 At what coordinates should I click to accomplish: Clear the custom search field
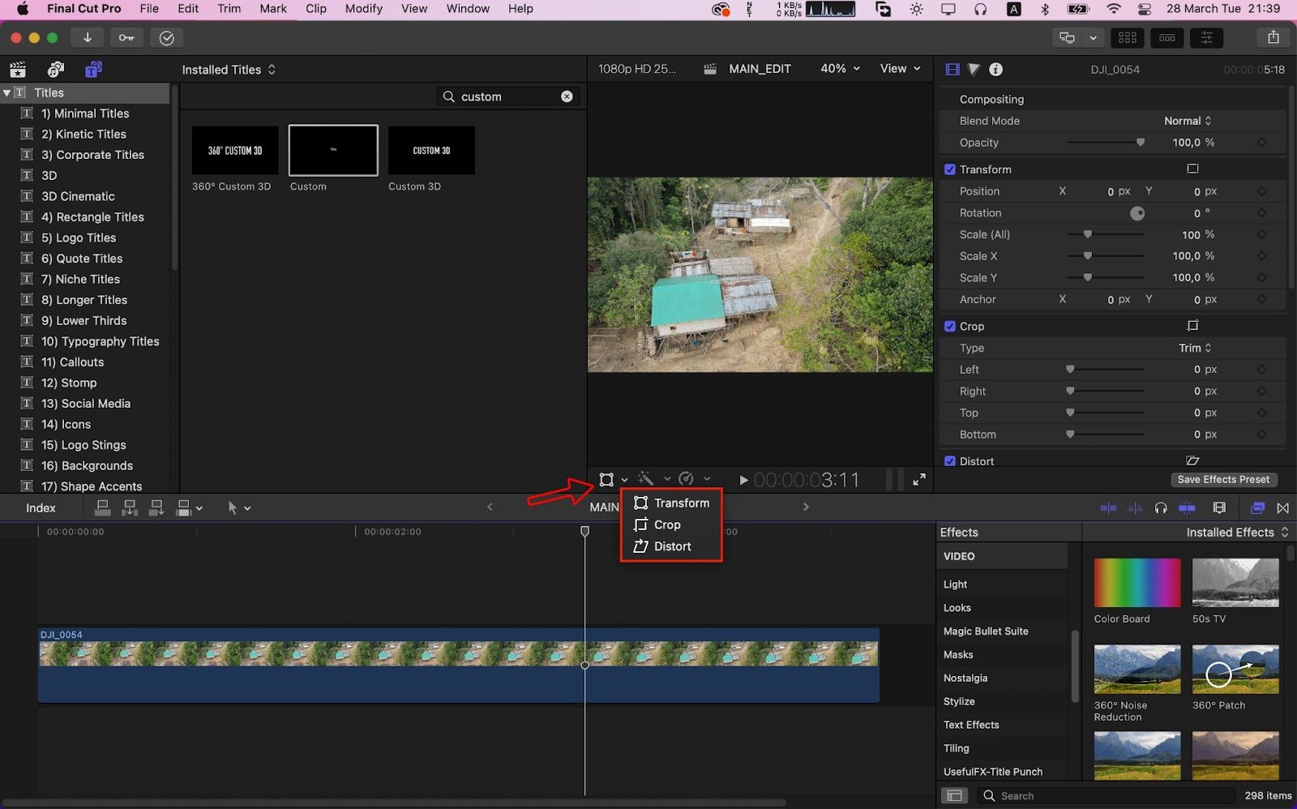click(567, 96)
